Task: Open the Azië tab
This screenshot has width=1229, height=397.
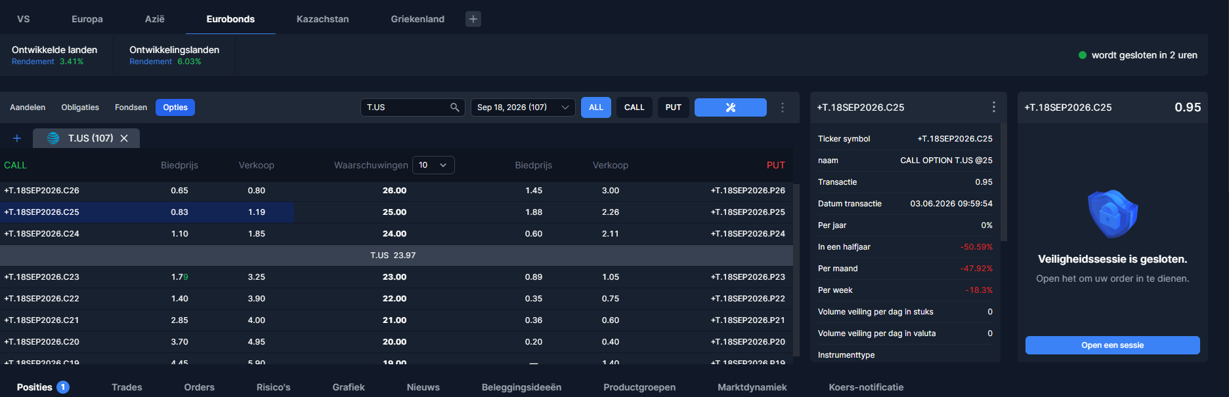Action: click(x=155, y=19)
